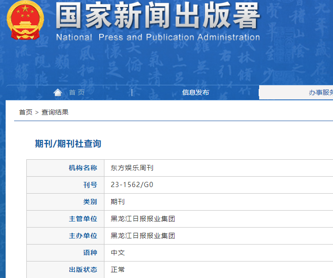Click the home house icon
This screenshot has width=333, height=278.
[58, 92]
